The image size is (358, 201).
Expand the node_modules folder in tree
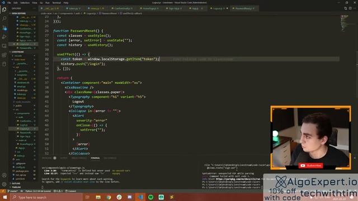click(x=22, y=102)
